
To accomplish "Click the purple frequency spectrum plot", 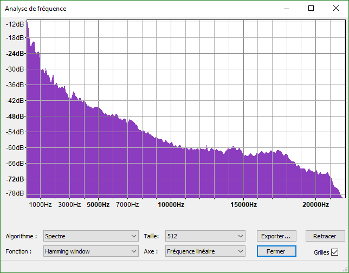I will [186, 109].
